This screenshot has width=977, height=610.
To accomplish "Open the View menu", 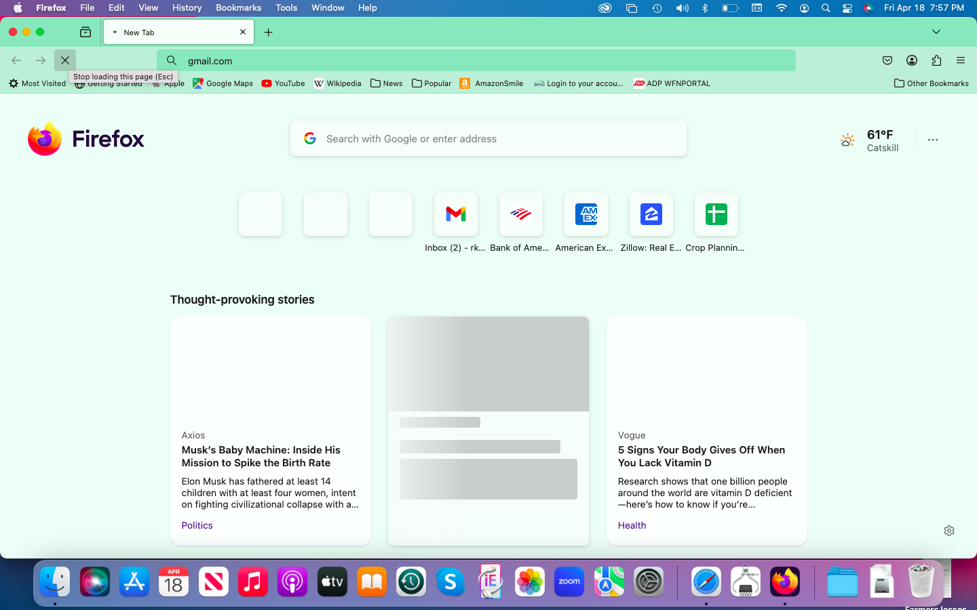I will coord(149,7).
